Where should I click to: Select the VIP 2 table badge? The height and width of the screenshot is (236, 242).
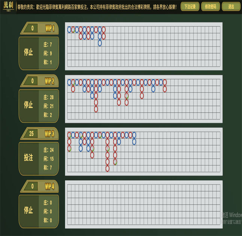(x=50, y=81)
